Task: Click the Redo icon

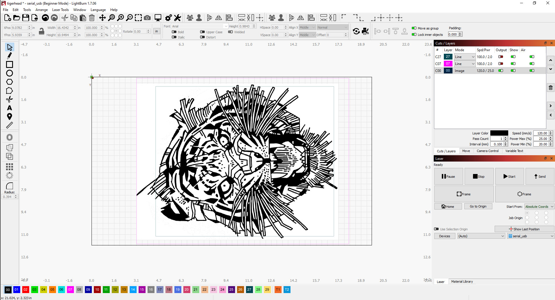Action: click(54, 18)
